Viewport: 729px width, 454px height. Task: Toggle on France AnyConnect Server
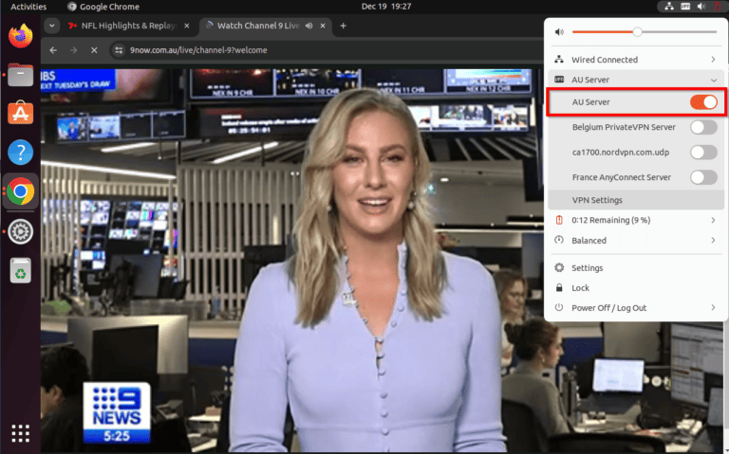click(x=702, y=177)
